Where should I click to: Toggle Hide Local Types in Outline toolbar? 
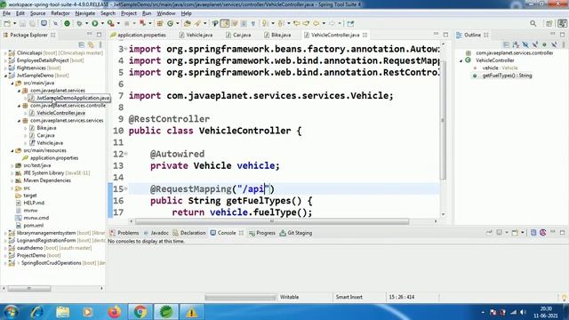tap(554, 44)
